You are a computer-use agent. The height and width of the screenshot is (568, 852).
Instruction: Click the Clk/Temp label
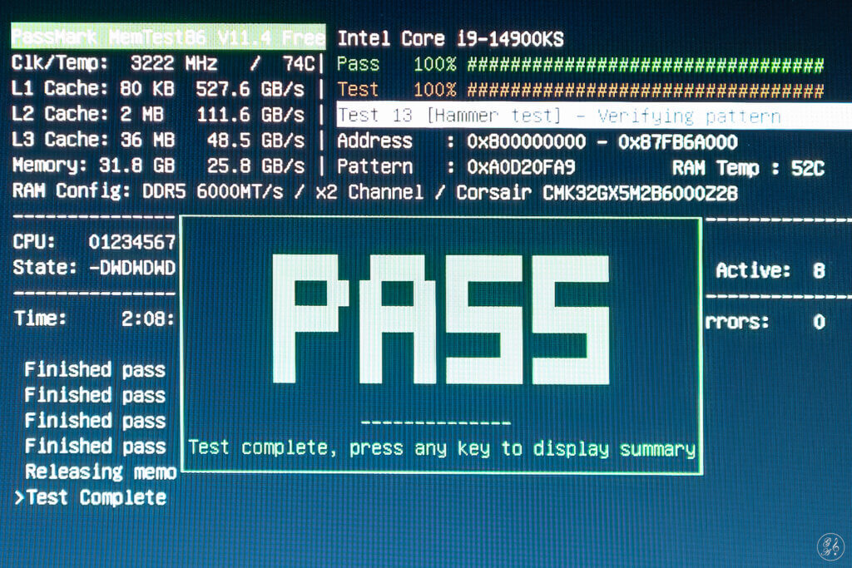(x=60, y=63)
